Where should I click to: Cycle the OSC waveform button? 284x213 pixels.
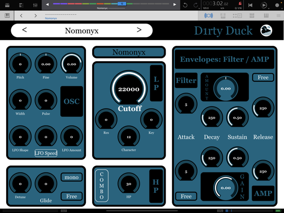[72, 101]
